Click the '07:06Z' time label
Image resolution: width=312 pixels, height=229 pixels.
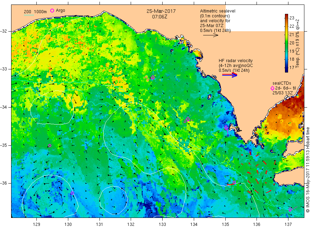click(x=159, y=17)
